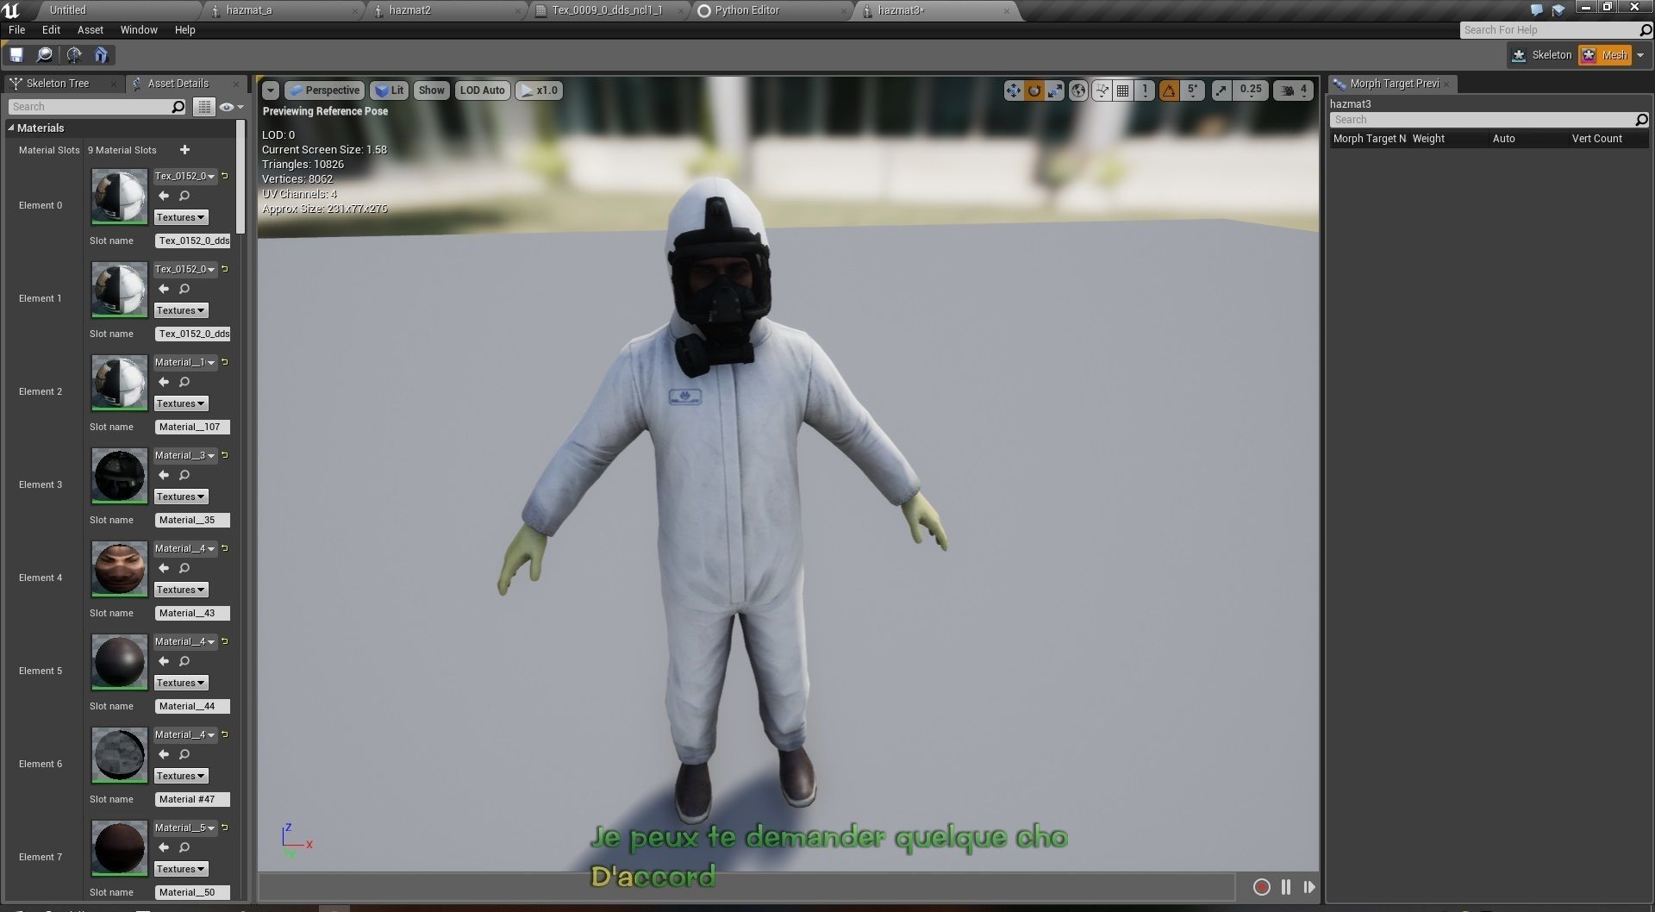
Task: Open the File menu
Action: (x=17, y=29)
